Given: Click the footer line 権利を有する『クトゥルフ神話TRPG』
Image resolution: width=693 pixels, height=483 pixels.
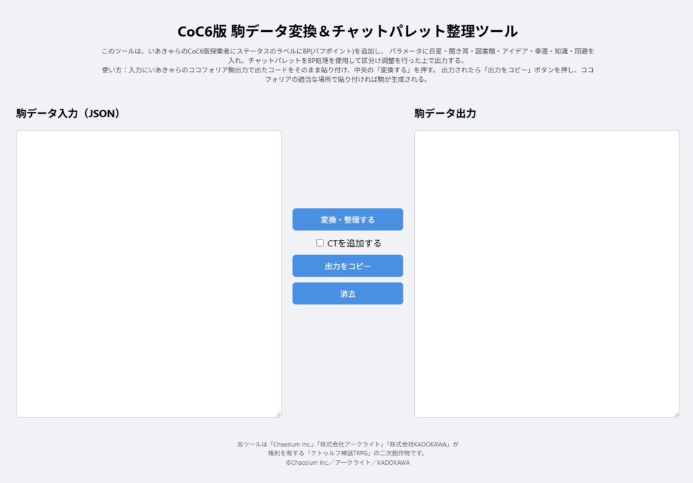Looking at the screenshot, I should 347,453.
